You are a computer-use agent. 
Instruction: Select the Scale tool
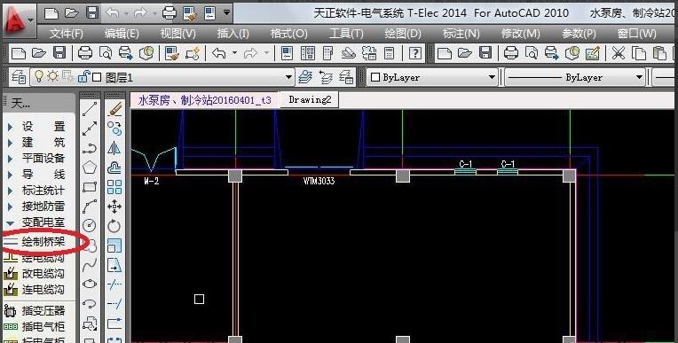114,246
